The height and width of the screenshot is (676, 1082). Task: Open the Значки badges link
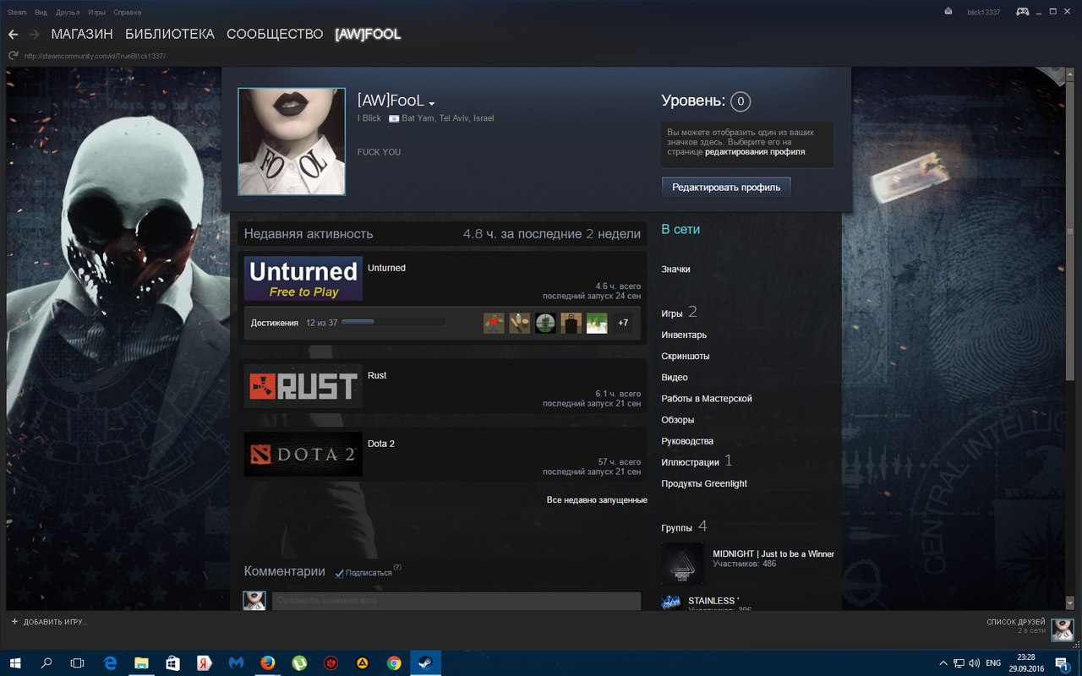675,269
